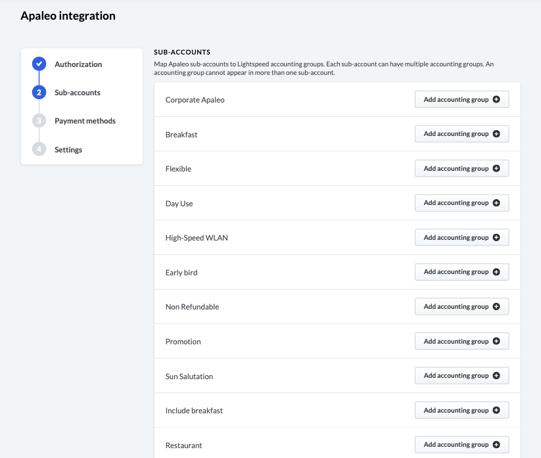The height and width of the screenshot is (458, 541).
Task: Click the Restaurant sub-account name
Action: pos(184,446)
